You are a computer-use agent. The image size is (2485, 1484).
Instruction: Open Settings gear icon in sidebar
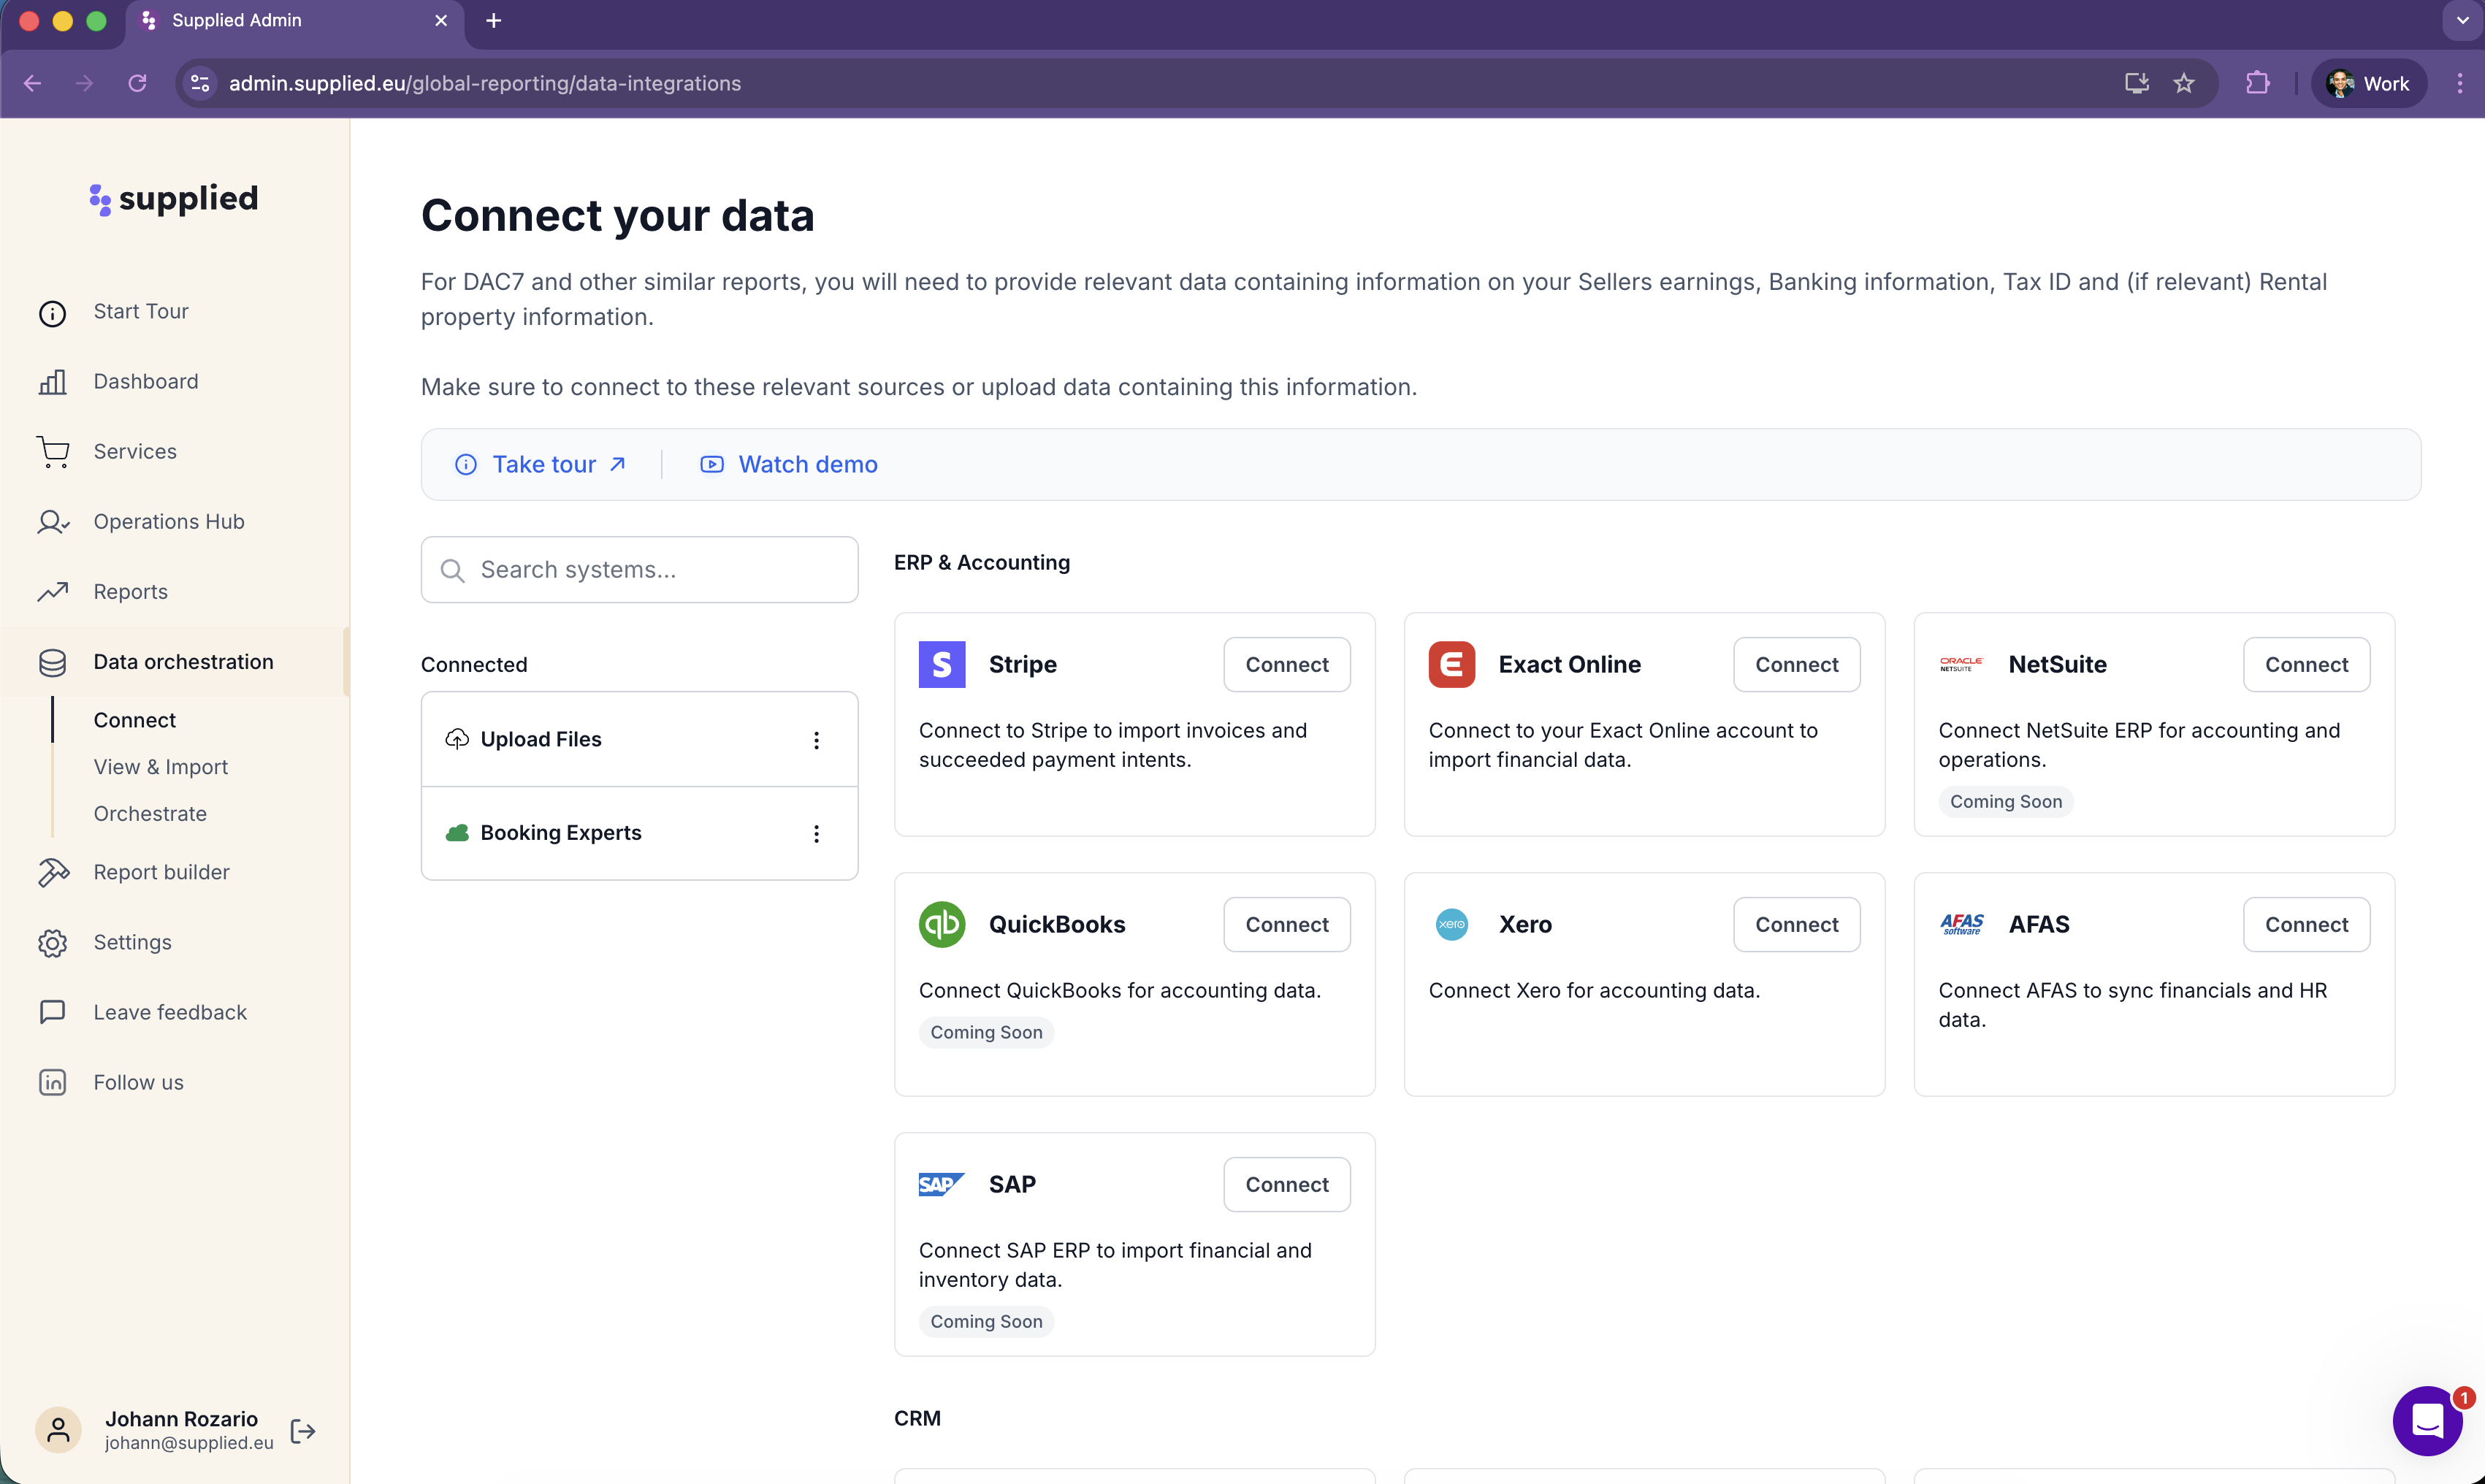pyautogui.click(x=53, y=943)
